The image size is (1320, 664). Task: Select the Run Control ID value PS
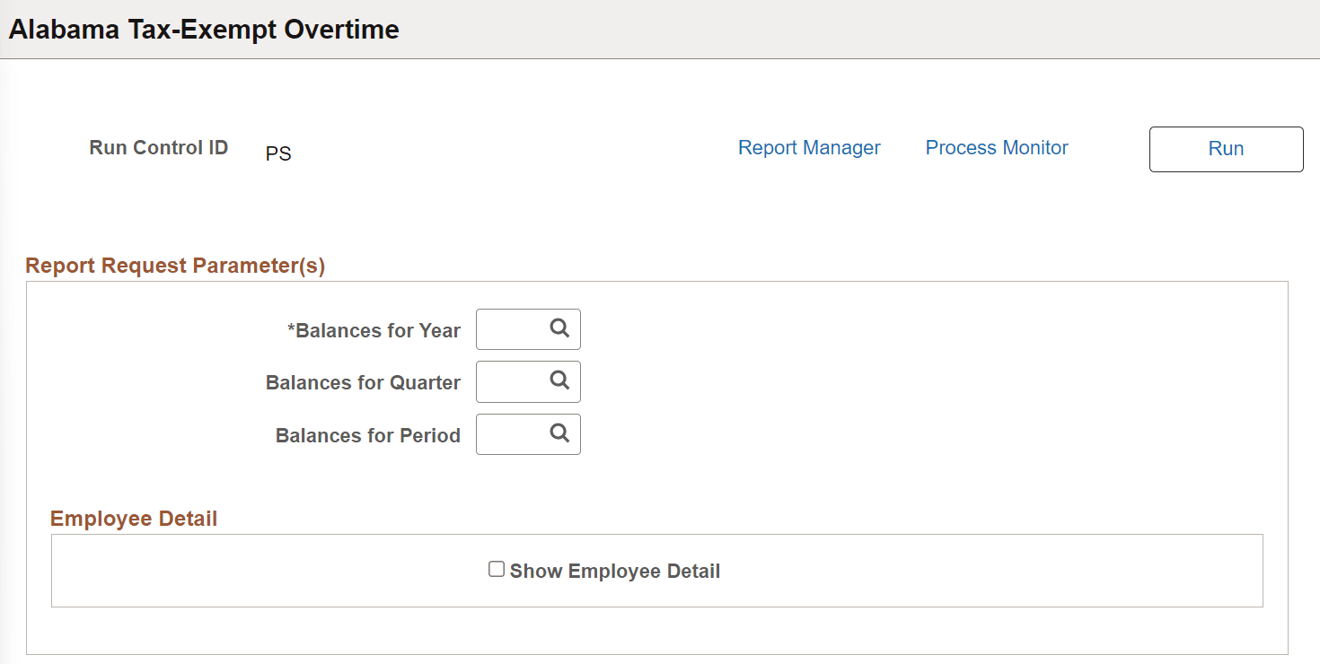[x=278, y=153]
